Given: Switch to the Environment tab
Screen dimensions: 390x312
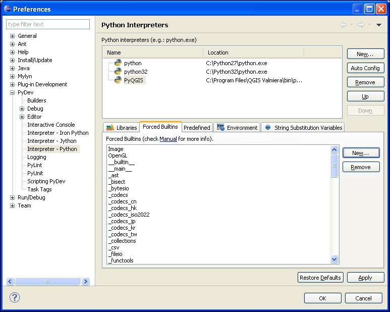Looking at the screenshot, I should pyautogui.click(x=237, y=128).
